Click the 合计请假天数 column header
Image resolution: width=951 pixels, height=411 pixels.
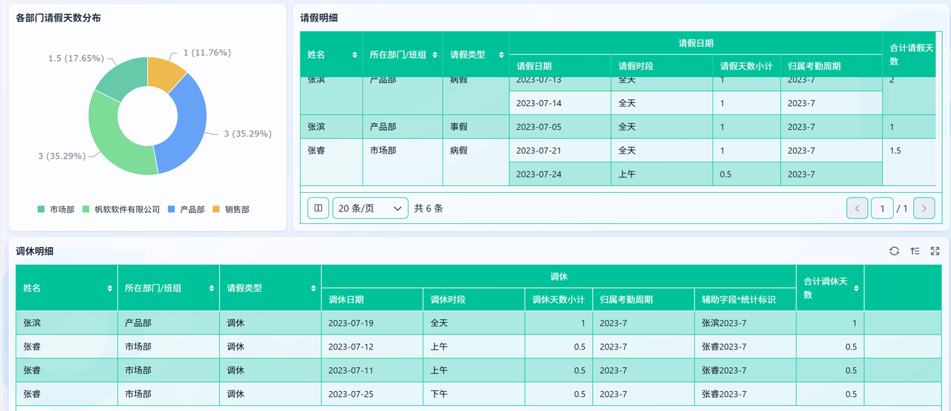coord(909,54)
